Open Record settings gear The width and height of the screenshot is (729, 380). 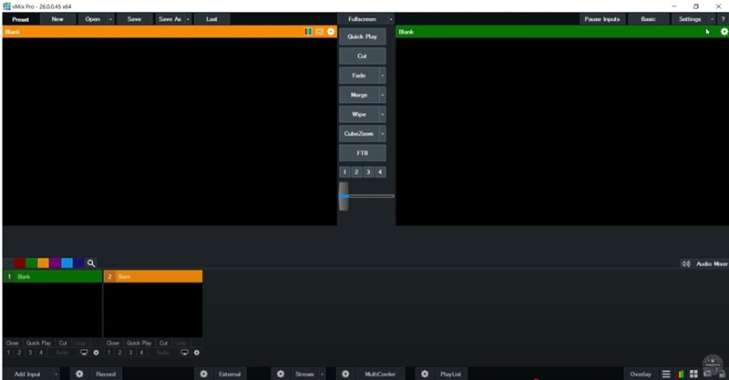79,374
